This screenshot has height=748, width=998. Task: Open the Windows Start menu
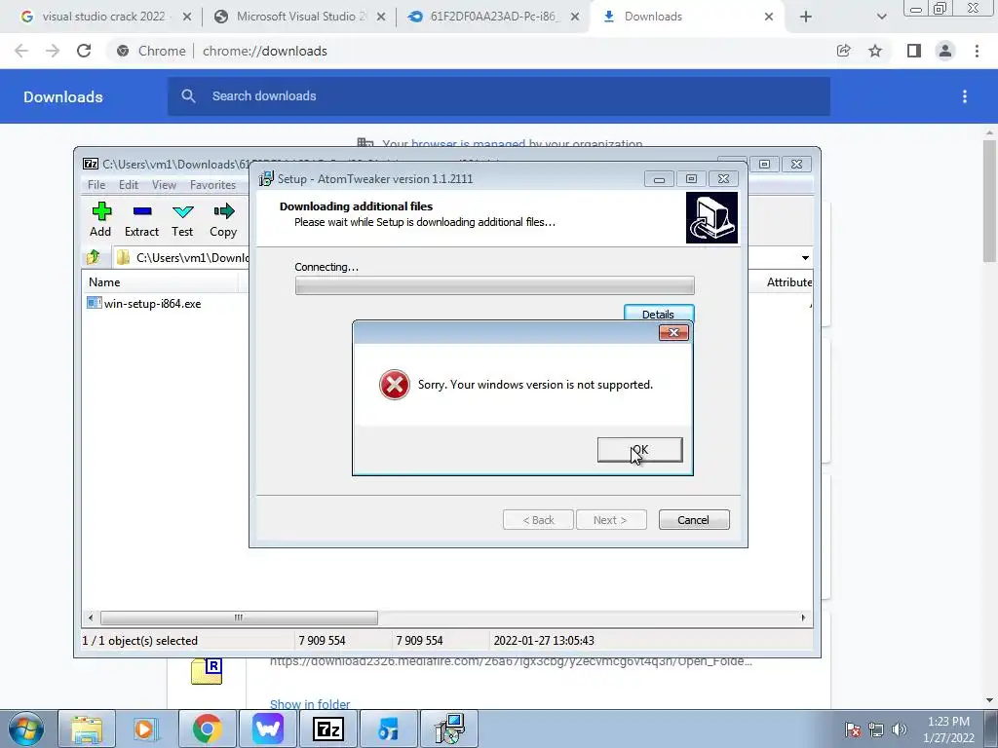[x=26, y=729]
